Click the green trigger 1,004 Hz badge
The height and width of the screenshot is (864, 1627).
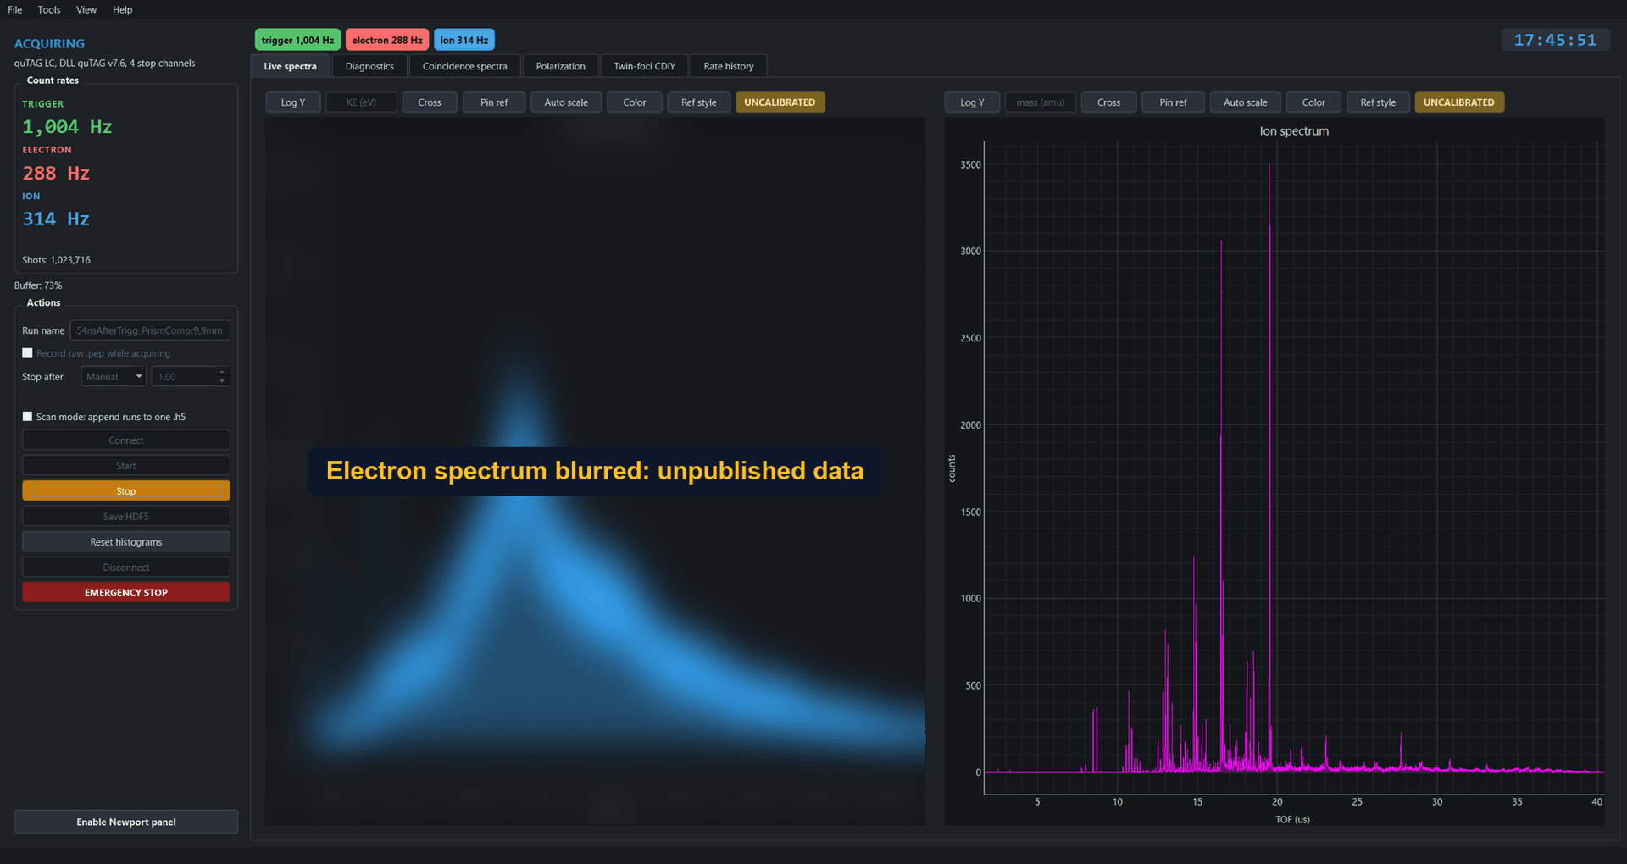pos(297,40)
